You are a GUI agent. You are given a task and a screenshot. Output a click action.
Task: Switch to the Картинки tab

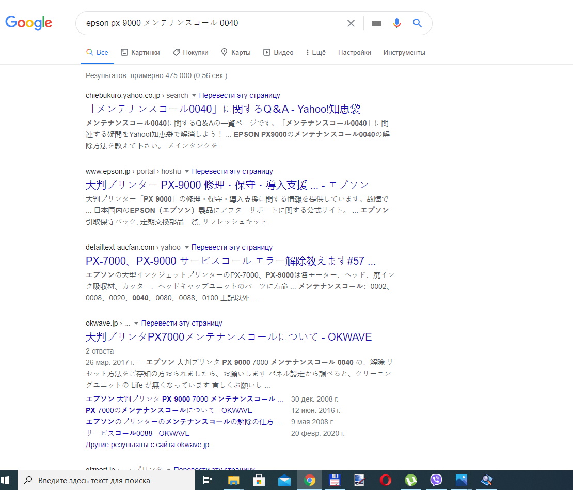[x=140, y=52]
